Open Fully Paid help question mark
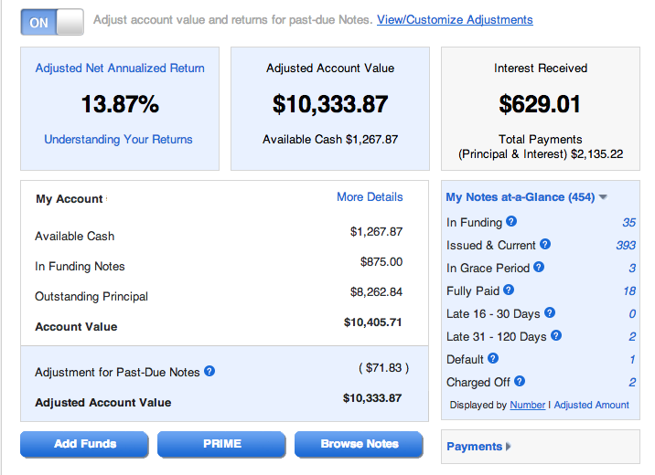The width and height of the screenshot is (655, 475). 509,290
